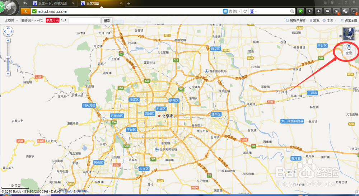The height and width of the screenshot is (196, 359).
Task: Bookmark this page with star icon
Action: pyautogui.click(x=230, y=11)
